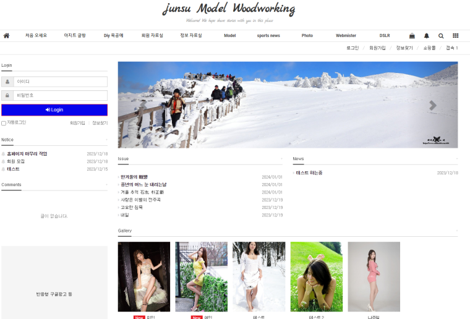Open the shopping bag icon

[x=412, y=36]
